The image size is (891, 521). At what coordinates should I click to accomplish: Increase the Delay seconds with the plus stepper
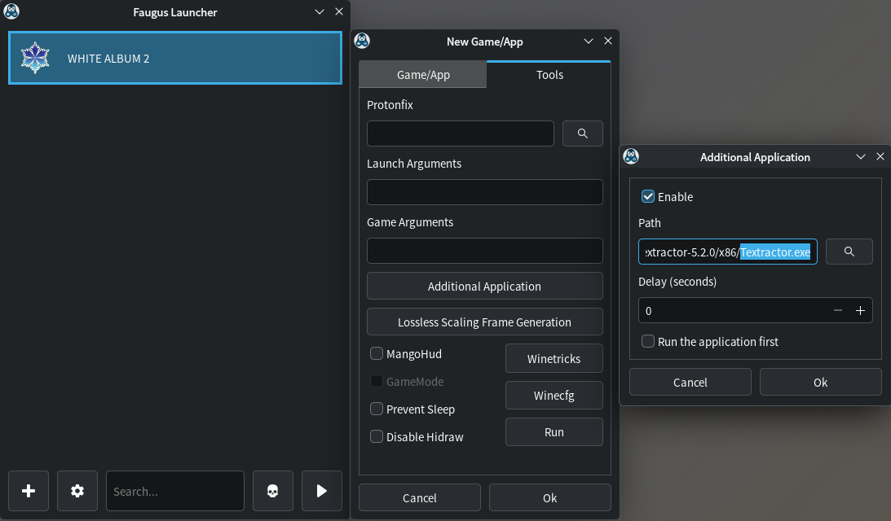(x=860, y=310)
